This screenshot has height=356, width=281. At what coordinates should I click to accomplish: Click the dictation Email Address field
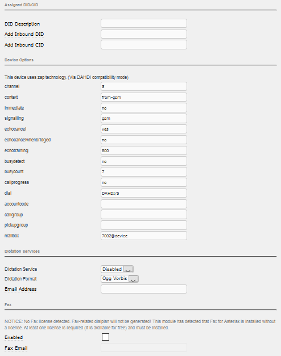(144, 289)
